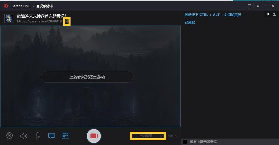Start streaming with the red camera button
This screenshot has height=145, width=279.
(94, 136)
